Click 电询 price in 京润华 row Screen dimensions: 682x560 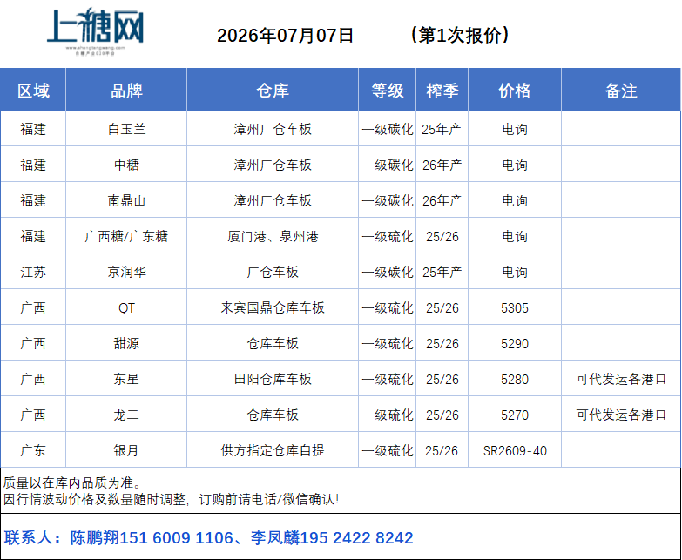[x=515, y=272]
